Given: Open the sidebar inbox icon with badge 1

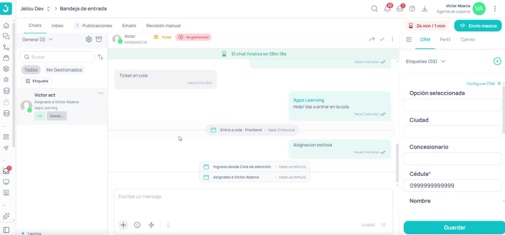Looking at the screenshot, I should click(x=6, y=171).
